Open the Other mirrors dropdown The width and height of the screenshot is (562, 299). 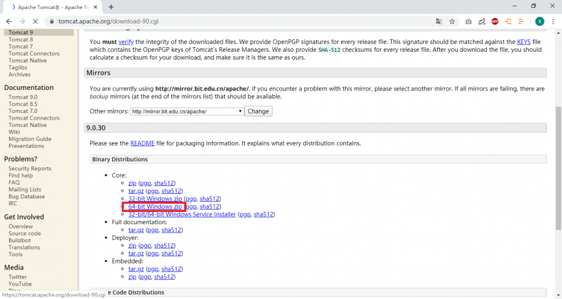(x=187, y=111)
